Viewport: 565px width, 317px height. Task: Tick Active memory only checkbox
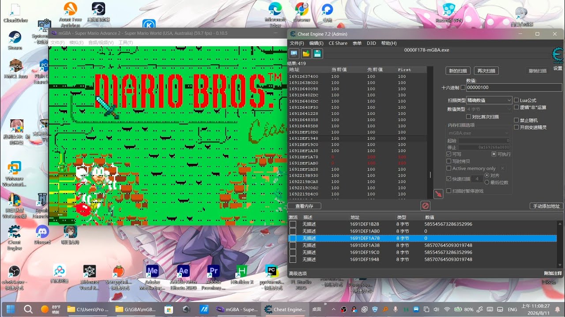click(449, 168)
